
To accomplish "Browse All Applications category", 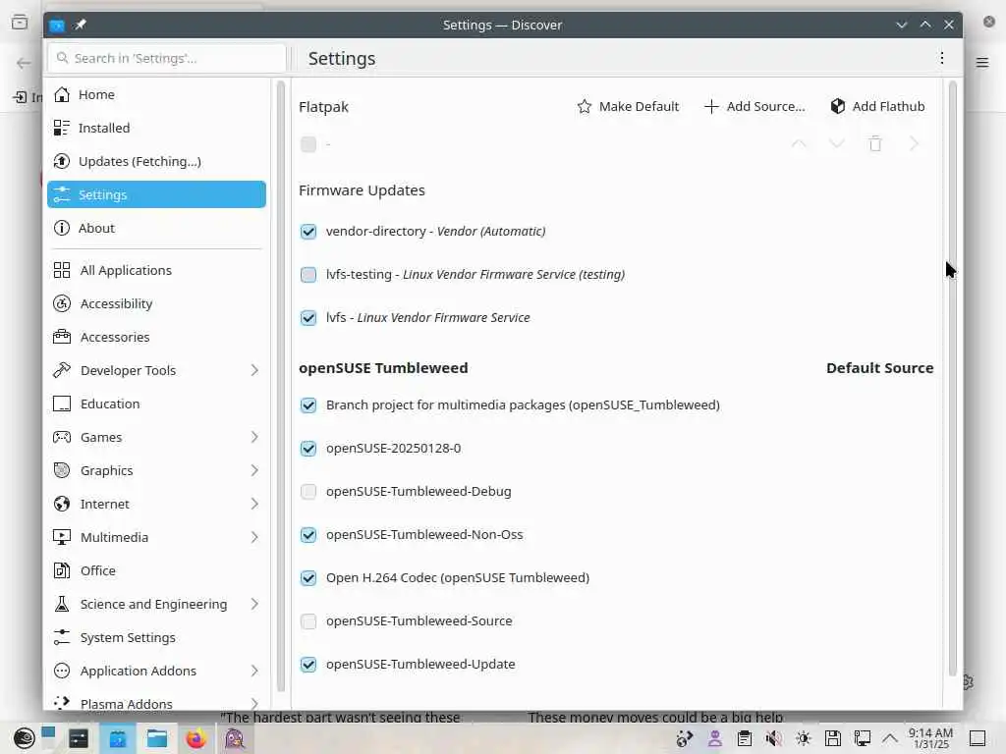I will click(x=156, y=270).
